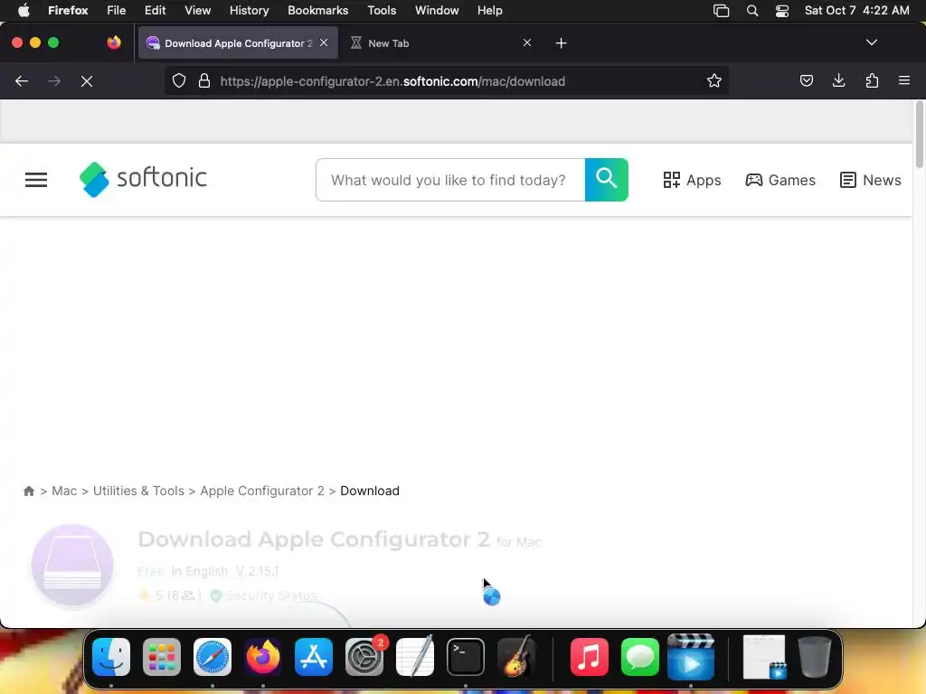Open System Settings from the dock
Image resolution: width=926 pixels, height=694 pixels.
[364, 657]
